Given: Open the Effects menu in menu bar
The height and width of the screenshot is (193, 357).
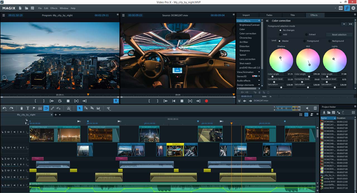Looking at the screenshot, I should [x=54, y=8].
